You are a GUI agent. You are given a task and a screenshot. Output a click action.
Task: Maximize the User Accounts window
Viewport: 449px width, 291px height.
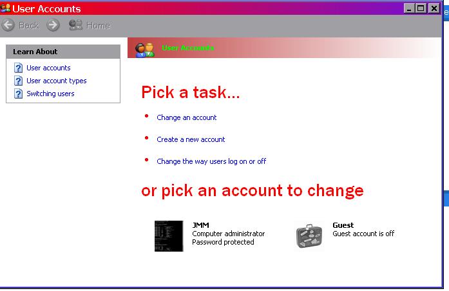[421, 8]
